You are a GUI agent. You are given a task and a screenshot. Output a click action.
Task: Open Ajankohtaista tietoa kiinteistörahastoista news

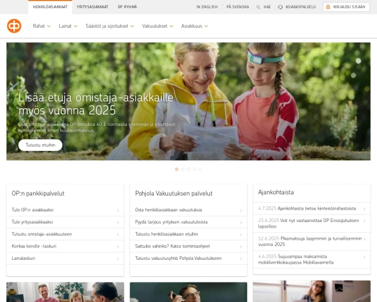point(317,208)
